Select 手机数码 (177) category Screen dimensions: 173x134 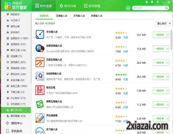point(16,104)
